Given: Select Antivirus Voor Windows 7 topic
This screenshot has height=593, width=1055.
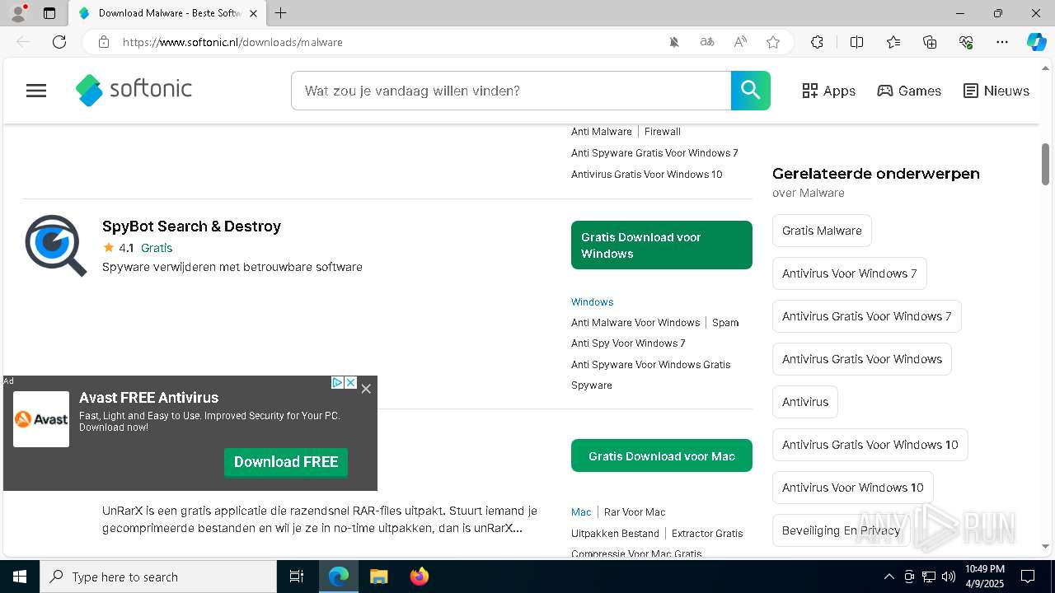Looking at the screenshot, I should (x=850, y=273).
